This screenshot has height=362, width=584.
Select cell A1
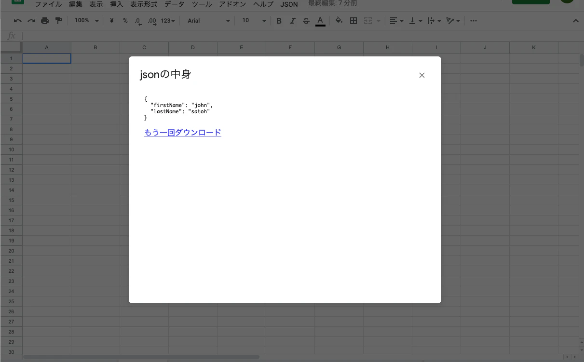(47, 58)
